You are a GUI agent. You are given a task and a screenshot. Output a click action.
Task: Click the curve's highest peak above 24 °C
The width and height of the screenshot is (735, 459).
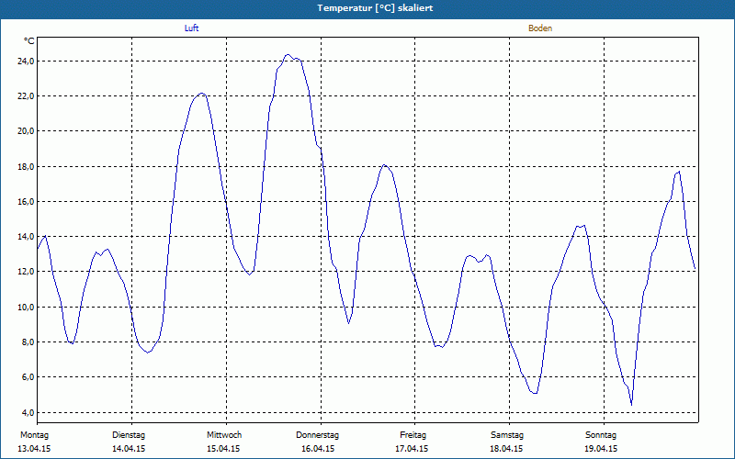[x=288, y=55]
